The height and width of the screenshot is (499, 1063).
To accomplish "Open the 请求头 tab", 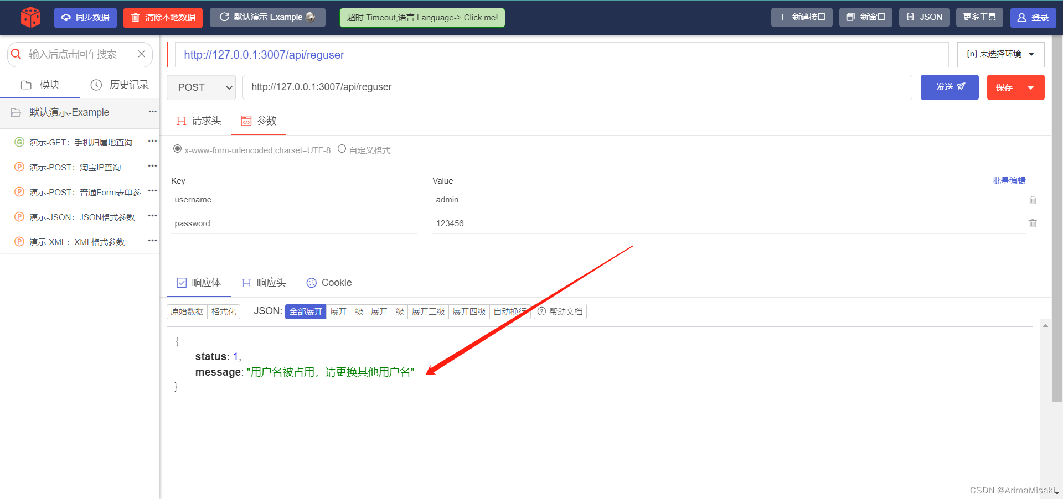I will point(198,121).
